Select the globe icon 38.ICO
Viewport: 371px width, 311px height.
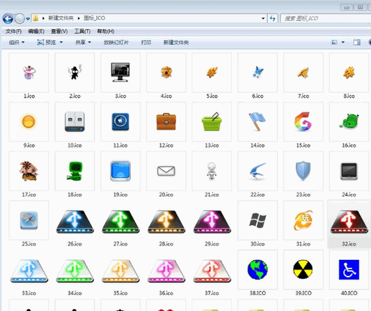257,269
